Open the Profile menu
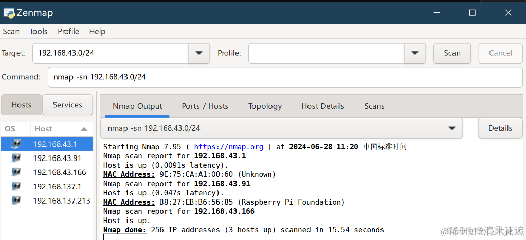The height and width of the screenshot is (240, 526). click(x=68, y=31)
